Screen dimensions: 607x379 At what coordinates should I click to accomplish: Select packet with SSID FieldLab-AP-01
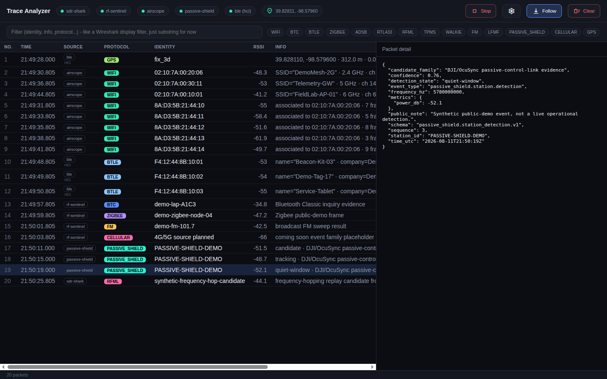[x=188, y=94]
